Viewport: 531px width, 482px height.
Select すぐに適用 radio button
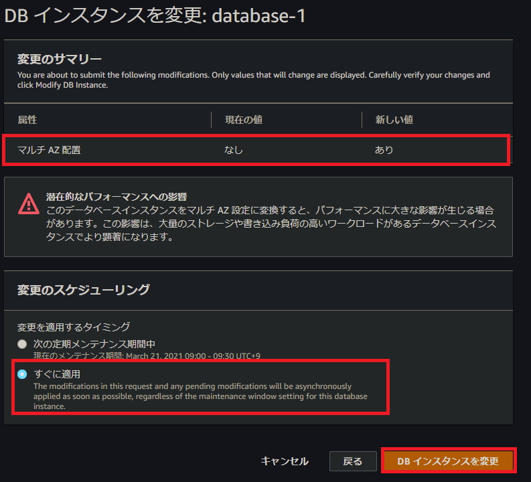click(22, 374)
